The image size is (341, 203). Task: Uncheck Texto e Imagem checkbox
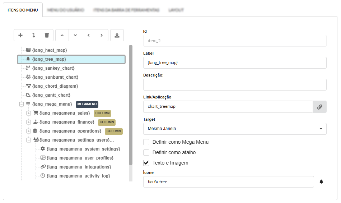pos(146,163)
